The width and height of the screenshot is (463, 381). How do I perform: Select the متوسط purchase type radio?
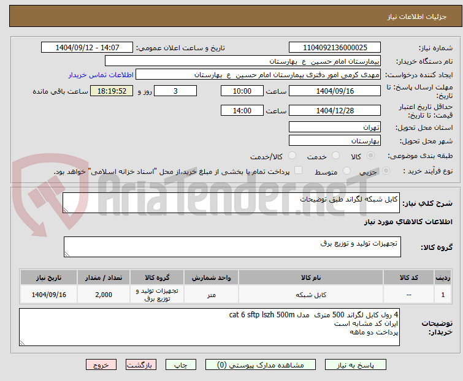coord(346,171)
